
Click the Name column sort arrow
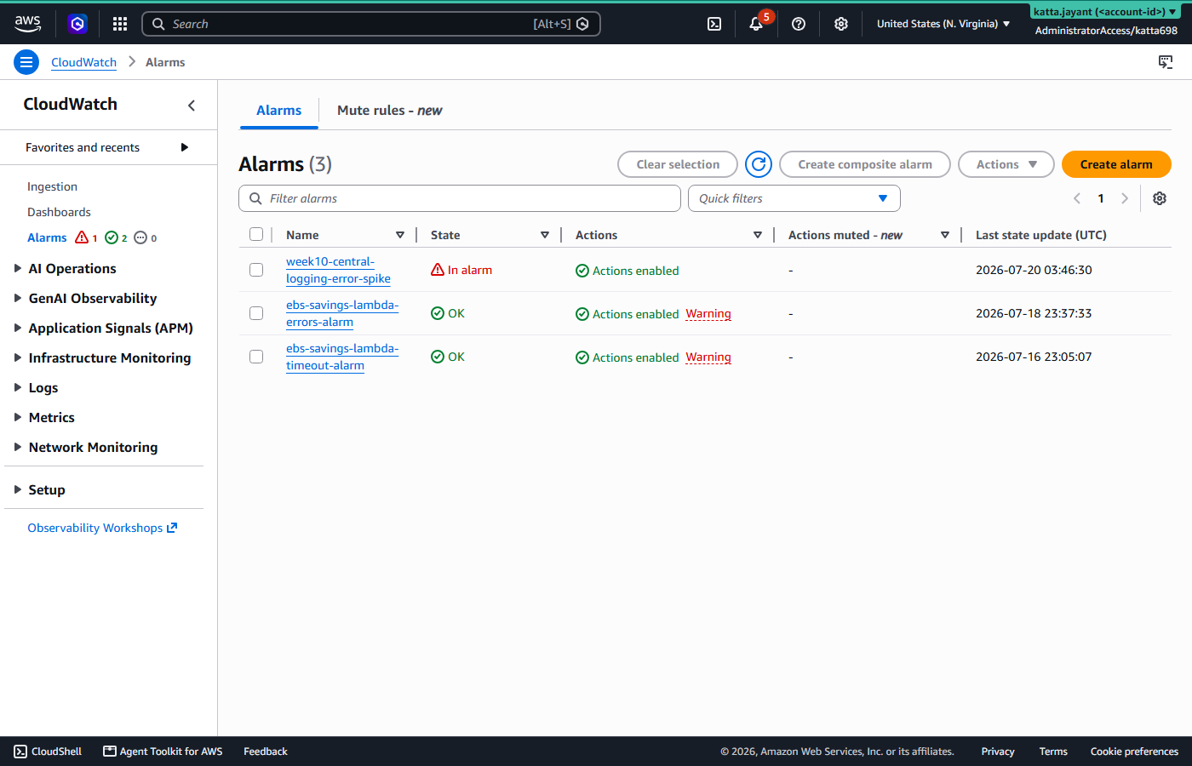(x=400, y=235)
